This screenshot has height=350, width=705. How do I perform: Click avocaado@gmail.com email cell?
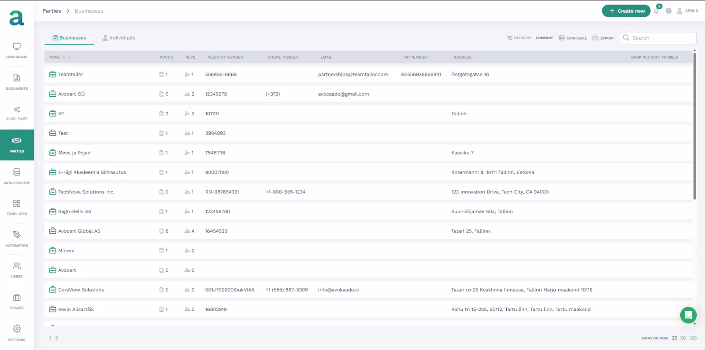(x=344, y=94)
